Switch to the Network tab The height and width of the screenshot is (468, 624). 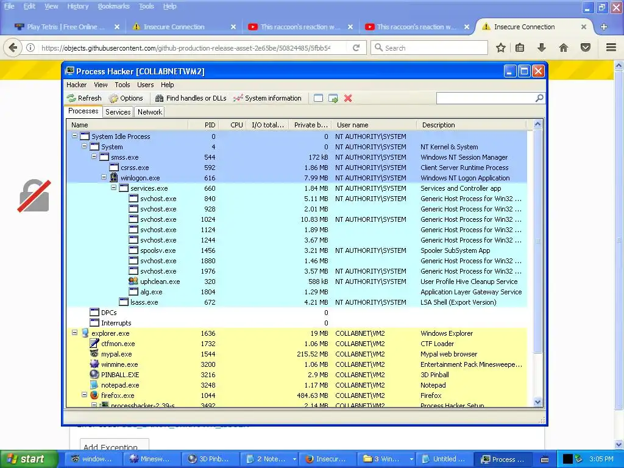click(150, 112)
